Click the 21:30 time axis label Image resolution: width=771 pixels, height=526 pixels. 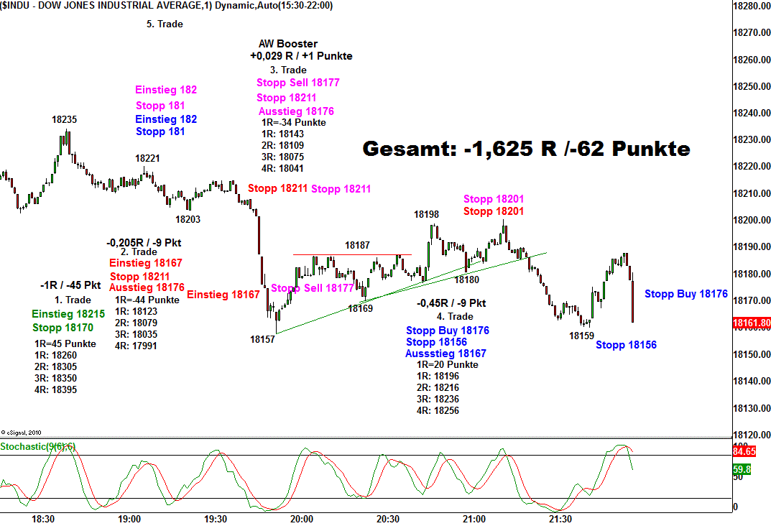tap(560, 519)
